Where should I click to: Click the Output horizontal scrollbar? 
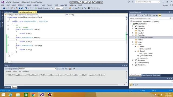point(62,85)
